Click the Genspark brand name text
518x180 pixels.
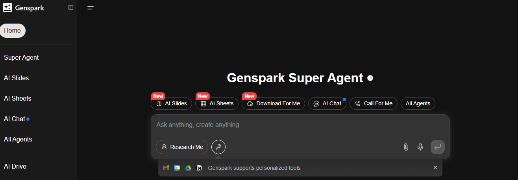pyautogui.click(x=30, y=8)
